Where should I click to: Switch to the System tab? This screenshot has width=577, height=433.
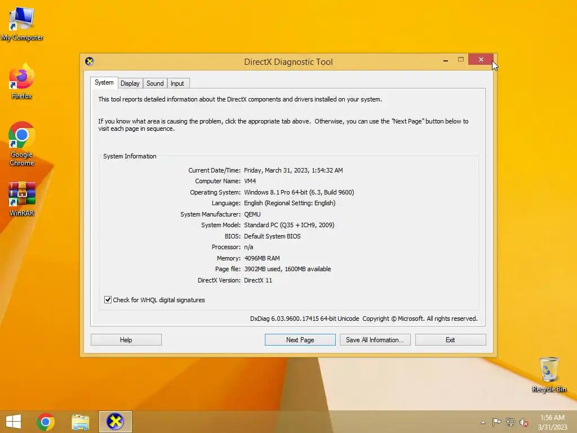point(104,82)
